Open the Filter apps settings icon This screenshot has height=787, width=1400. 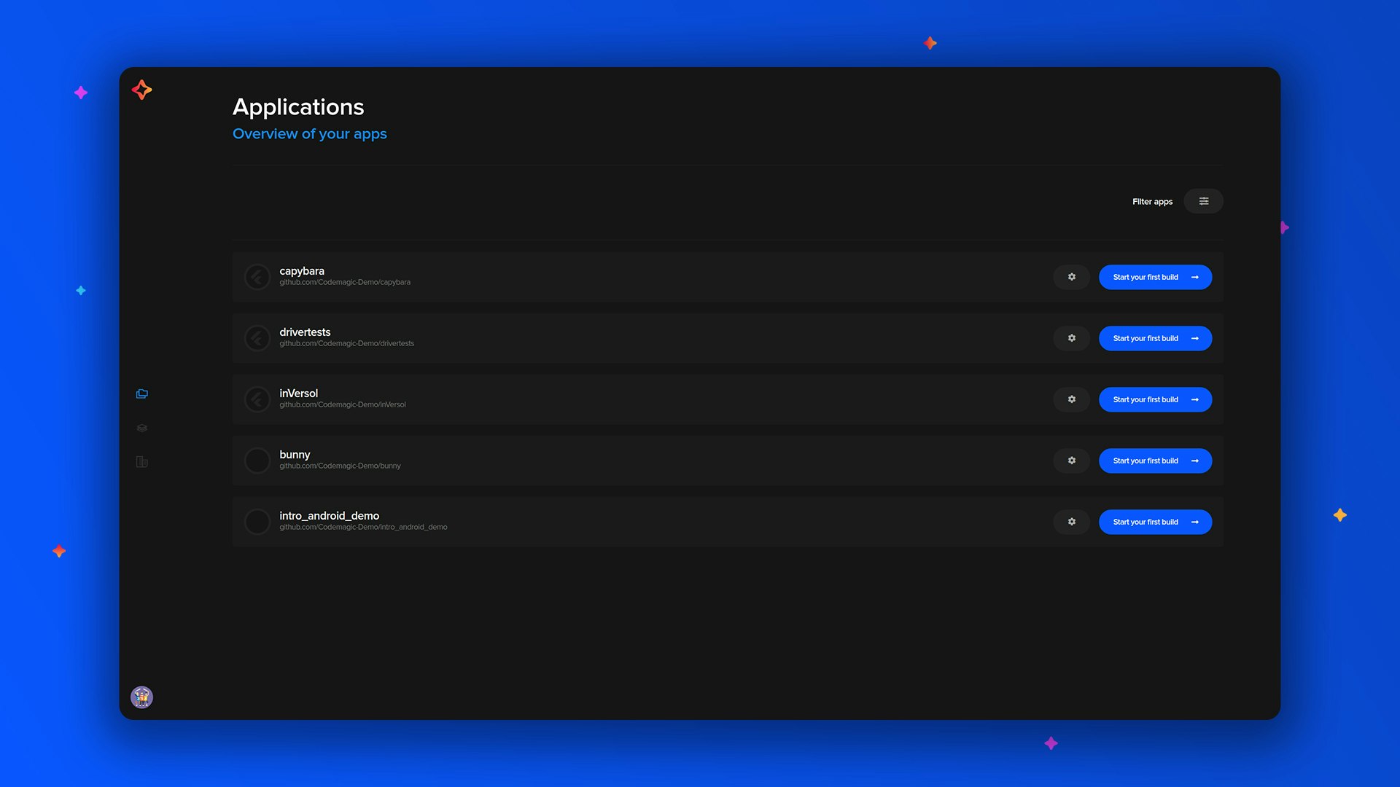click(1203, 200)
